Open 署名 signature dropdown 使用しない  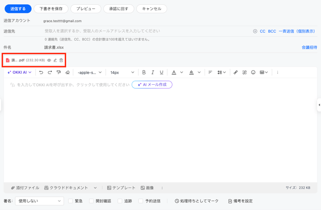click(39, 201)
